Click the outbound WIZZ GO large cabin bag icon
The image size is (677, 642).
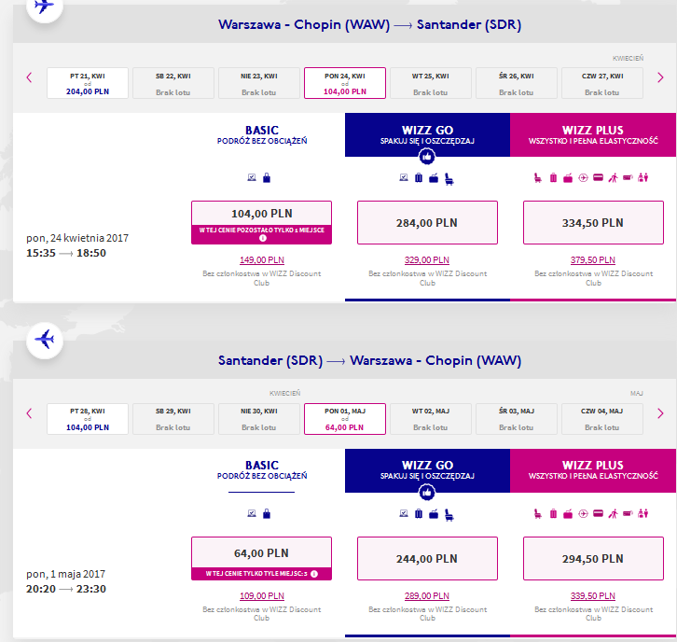434,178
